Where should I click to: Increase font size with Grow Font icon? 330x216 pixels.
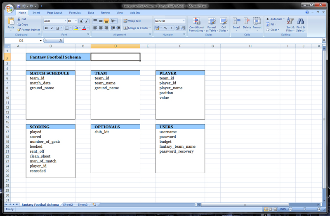click(x=81, y=21)
